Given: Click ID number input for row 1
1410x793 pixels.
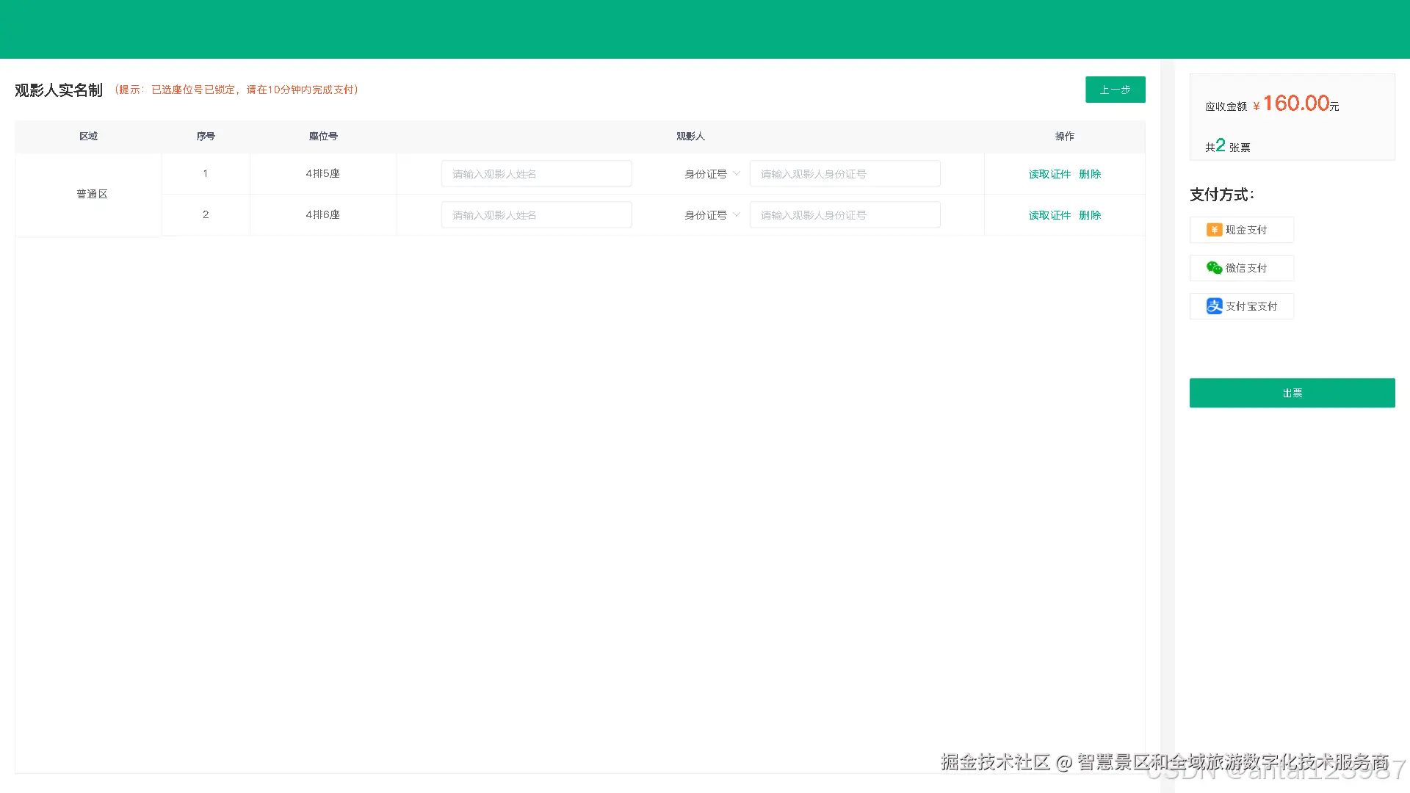Looking at the screenshot, I should (845, 174).
